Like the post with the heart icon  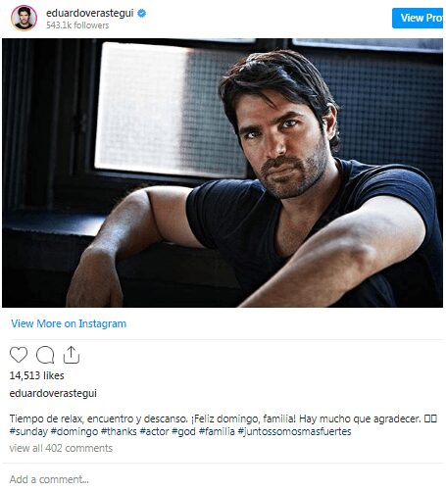[x=19, y=355]
